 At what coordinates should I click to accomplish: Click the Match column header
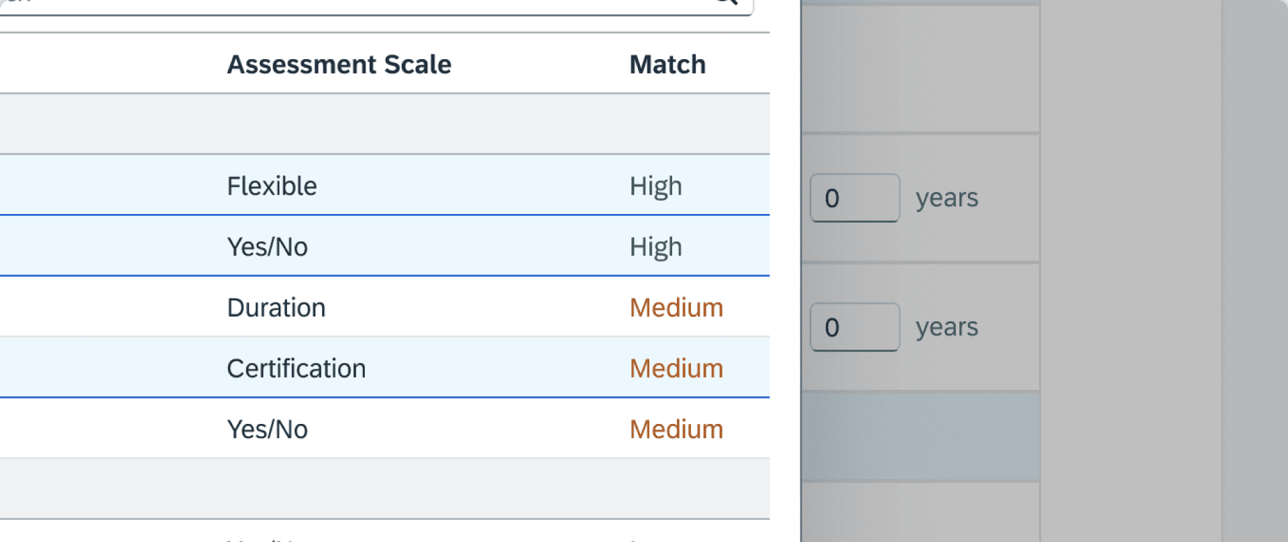pyautogui.click(x=667, y=64)
